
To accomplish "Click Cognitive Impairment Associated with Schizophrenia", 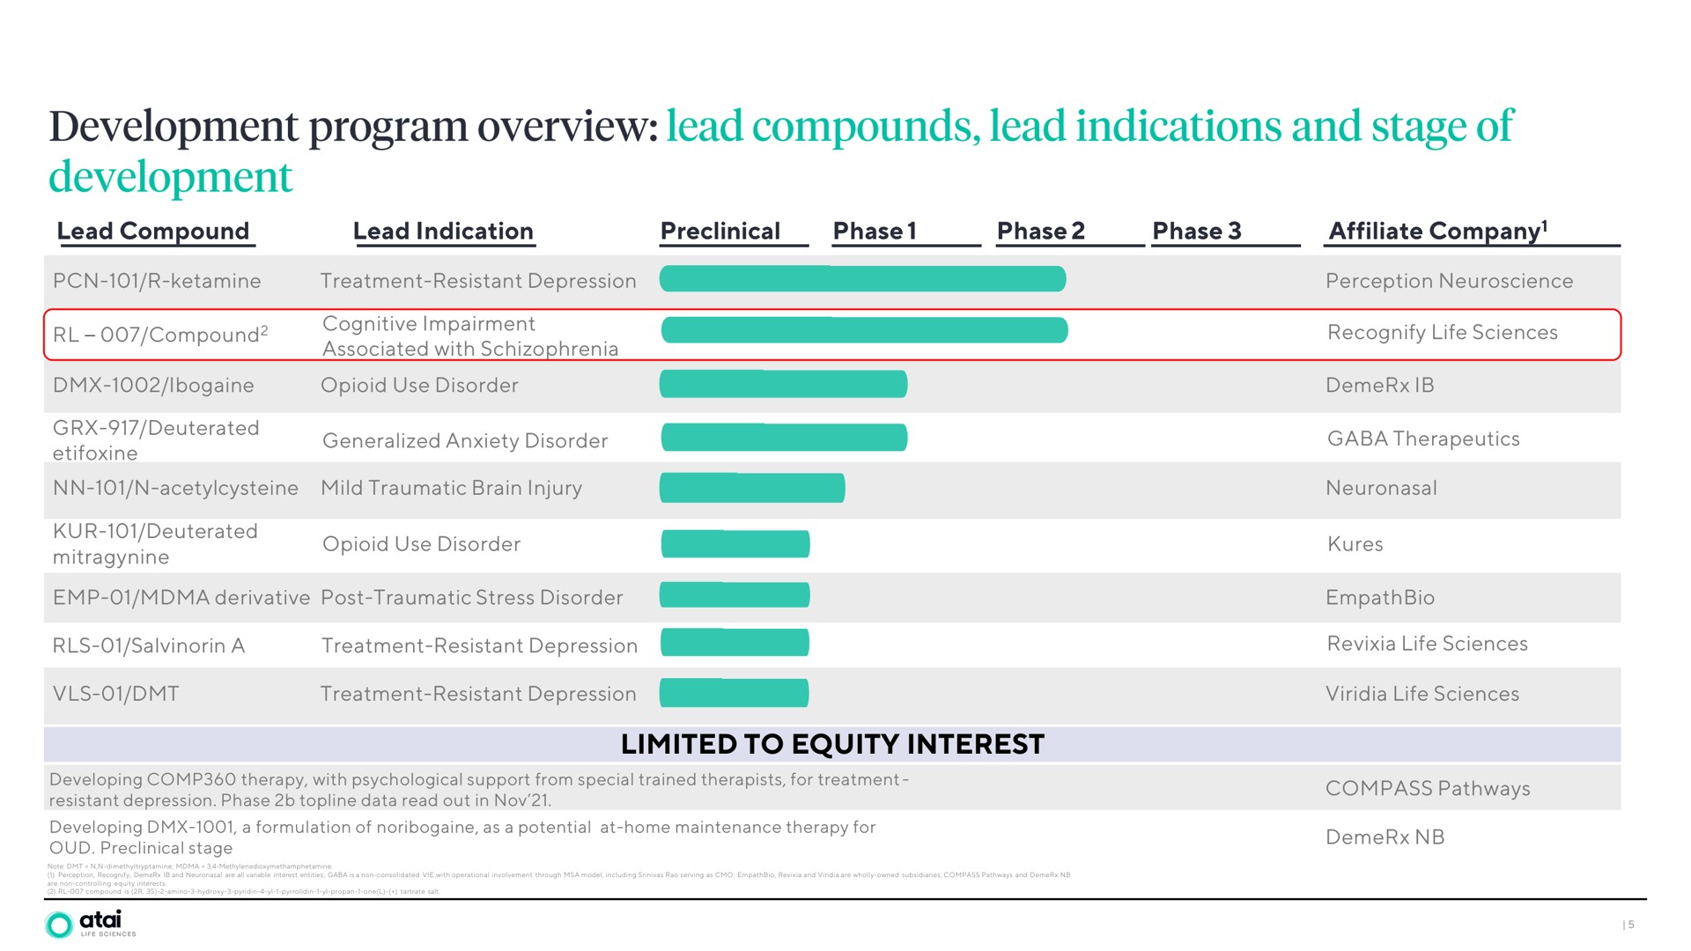I will (x=470, y=336).
